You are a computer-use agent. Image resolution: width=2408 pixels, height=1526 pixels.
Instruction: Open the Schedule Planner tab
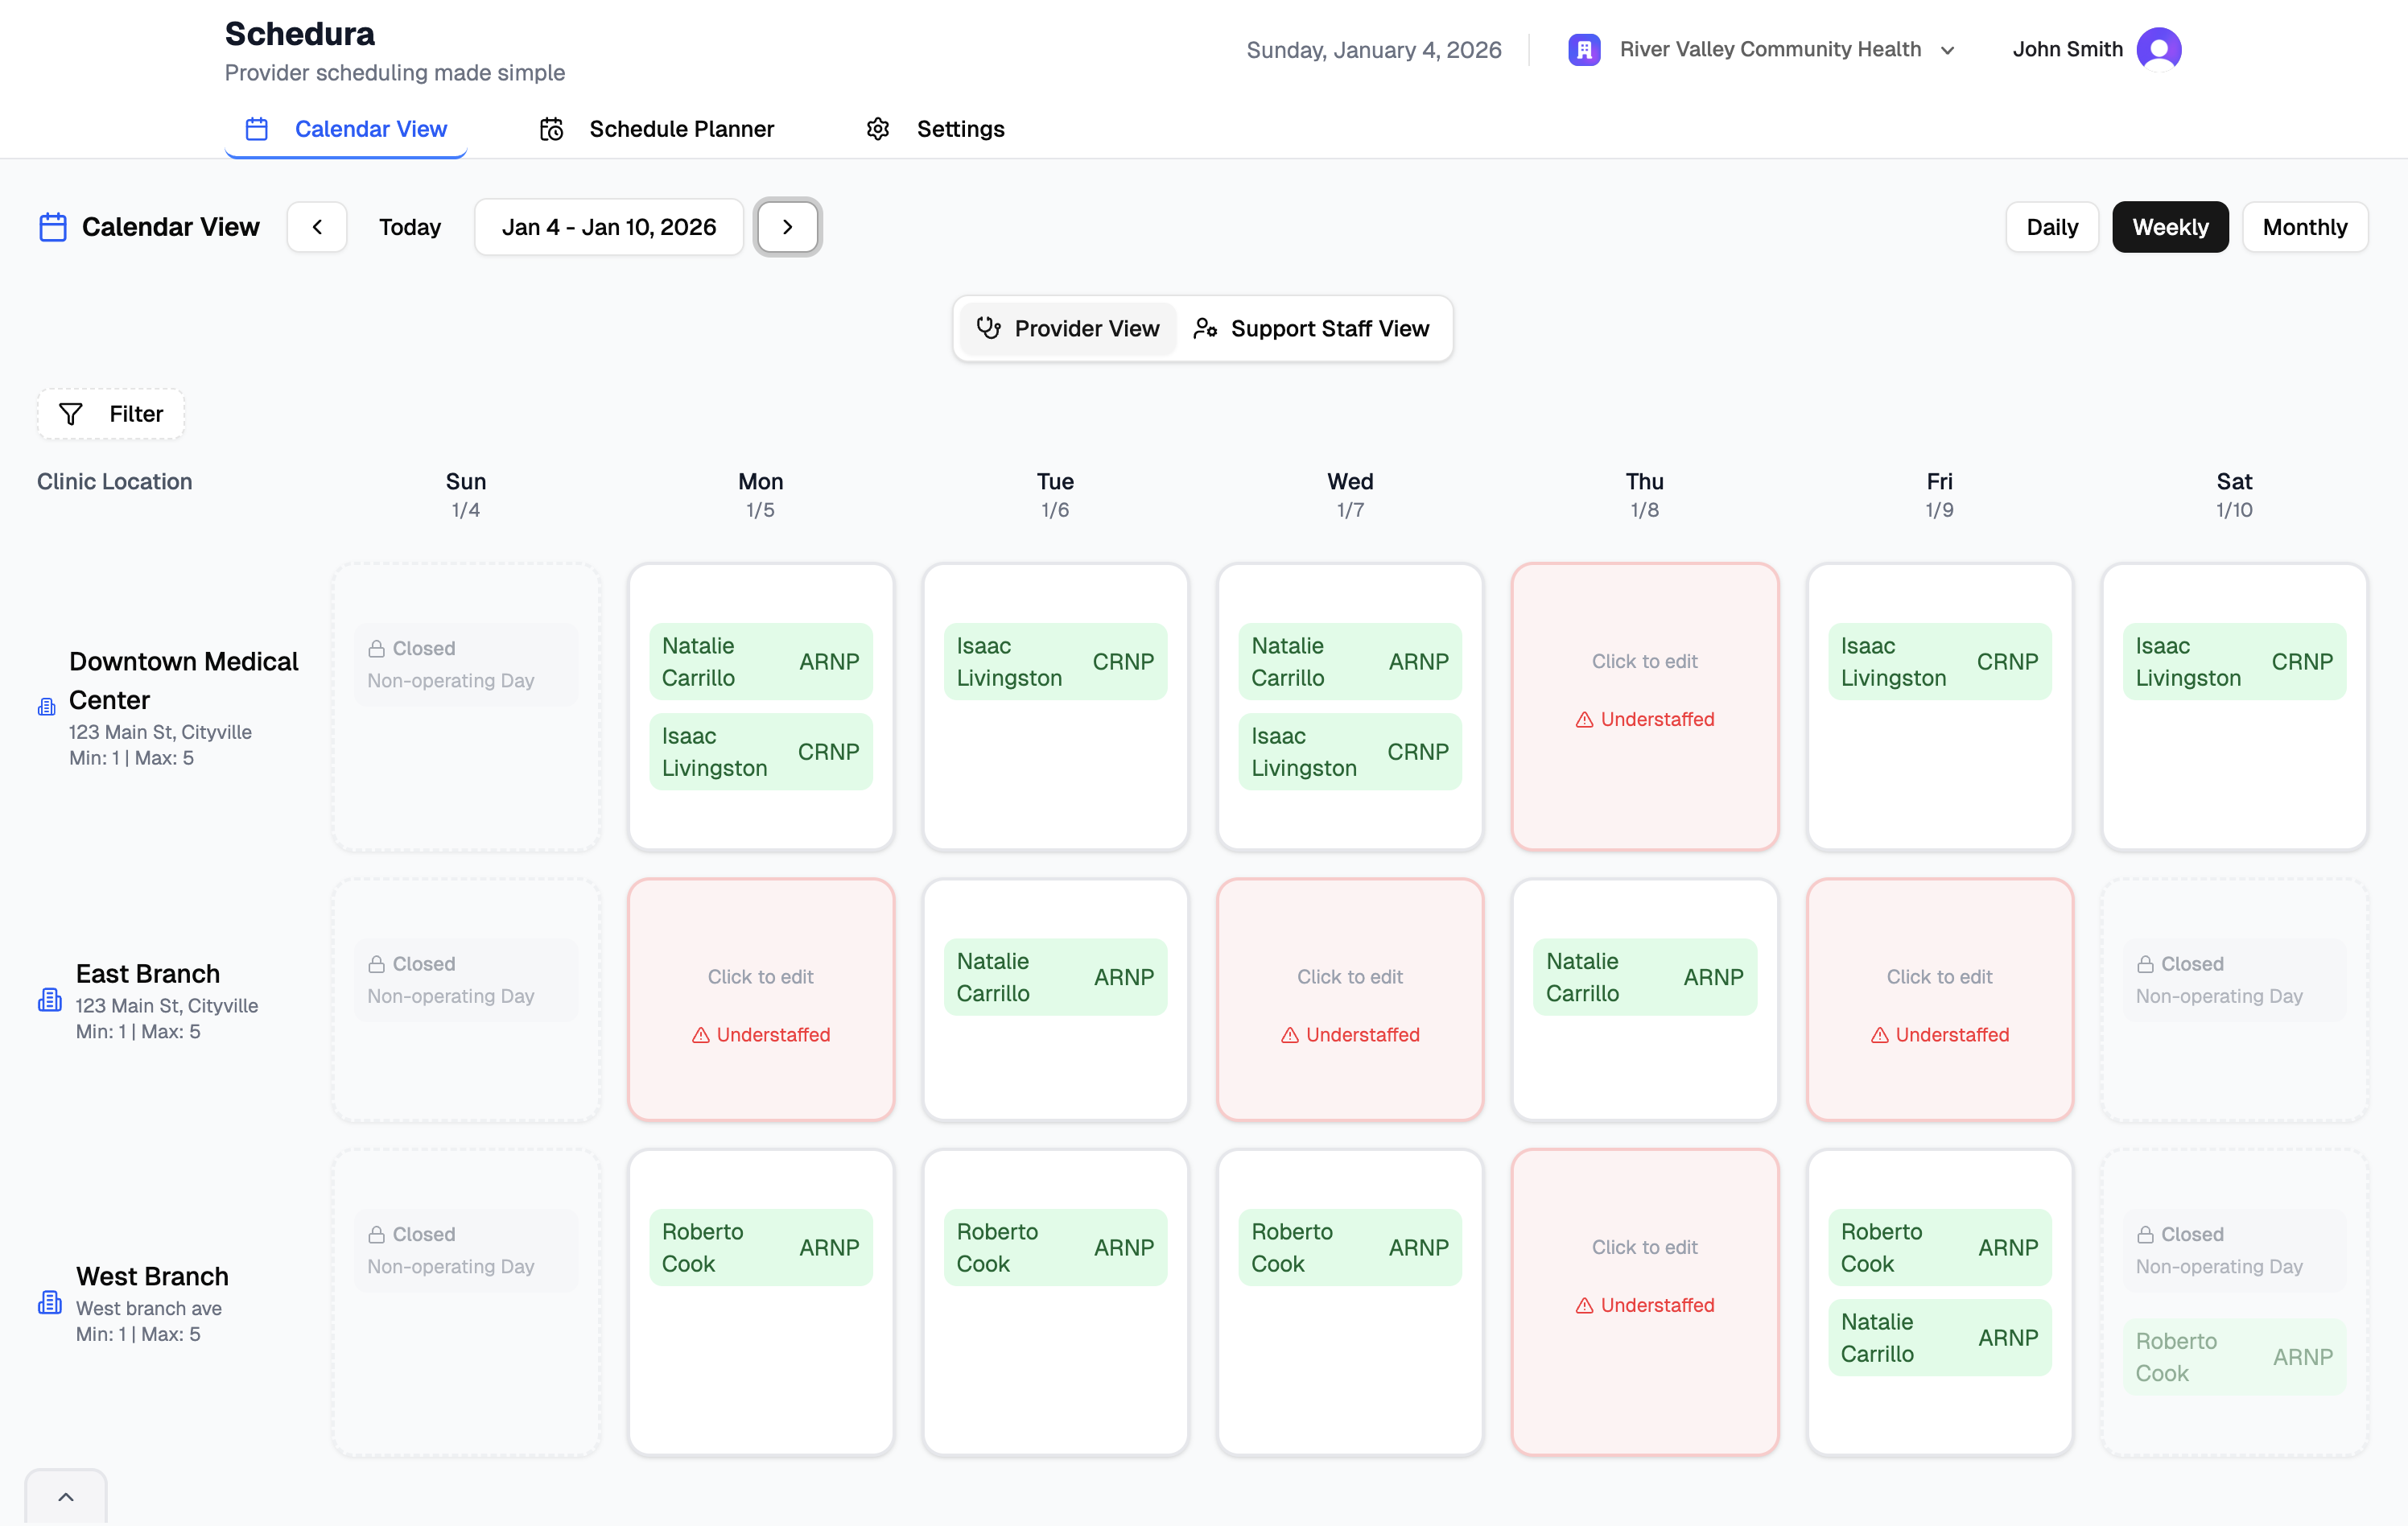(657, 129)
